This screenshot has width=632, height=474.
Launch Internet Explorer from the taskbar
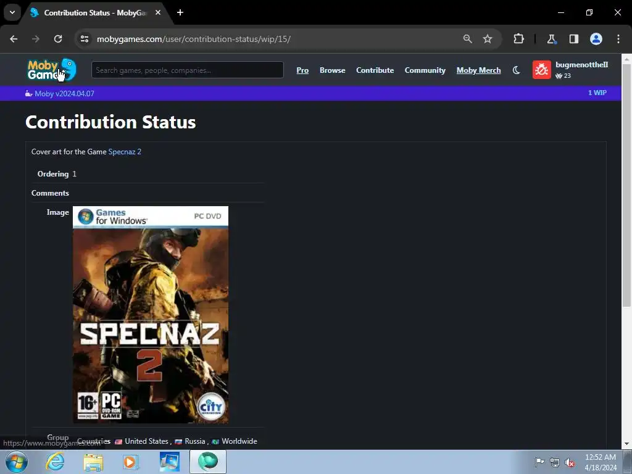(x=55, y=462)
